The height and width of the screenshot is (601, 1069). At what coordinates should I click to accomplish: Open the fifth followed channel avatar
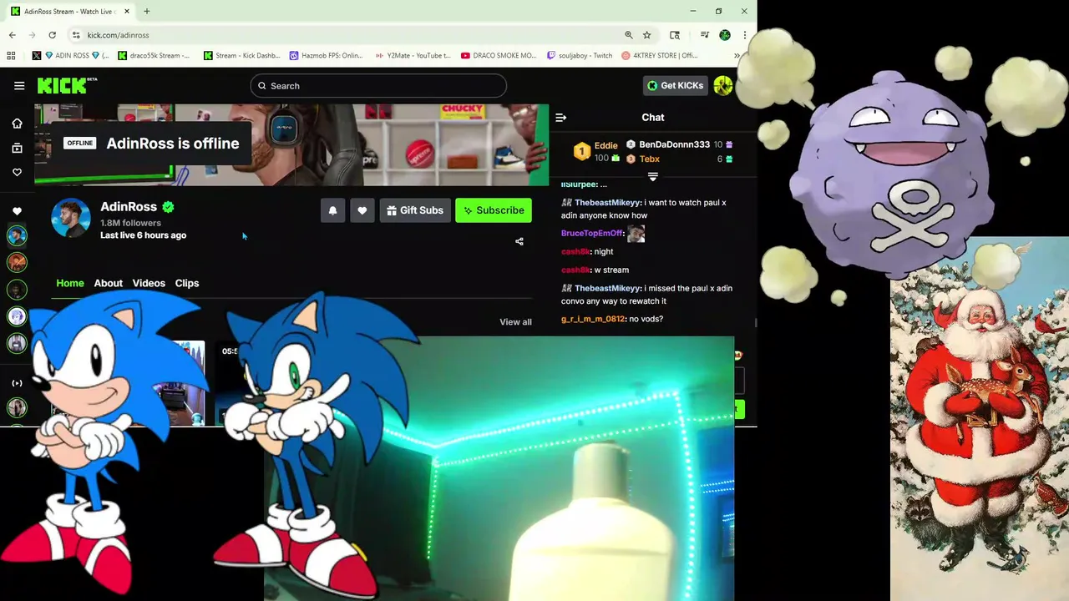coord(17,343)
